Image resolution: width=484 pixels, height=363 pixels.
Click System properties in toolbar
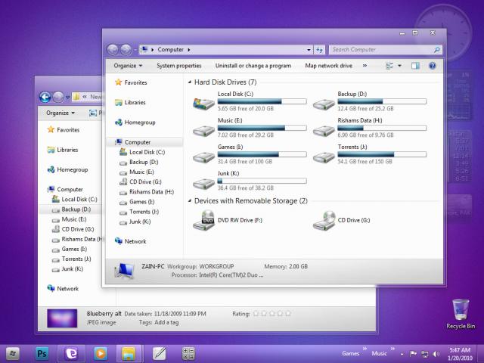179,66
